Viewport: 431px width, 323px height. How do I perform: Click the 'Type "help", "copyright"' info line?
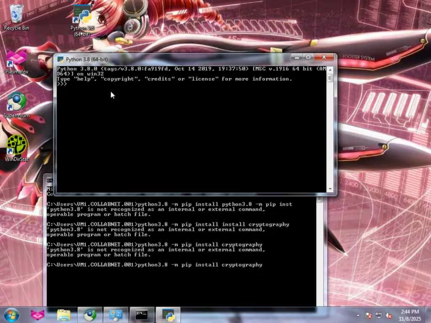pyautogui.click(x=174, y=79)
